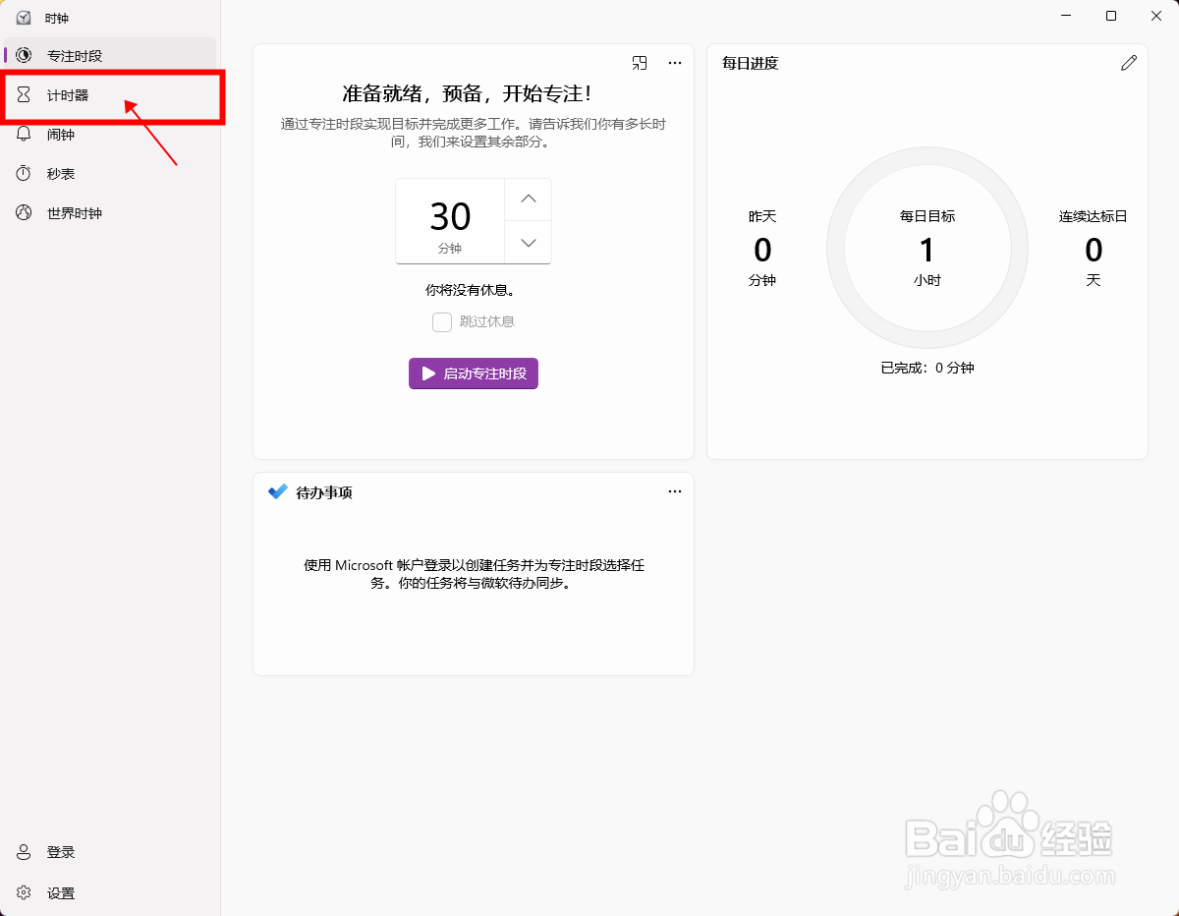Viewport: 1179px width, 916px height.
Task: Click the Microsoft To Do icon beside 待办事项
Action: (x=277, y=491)
